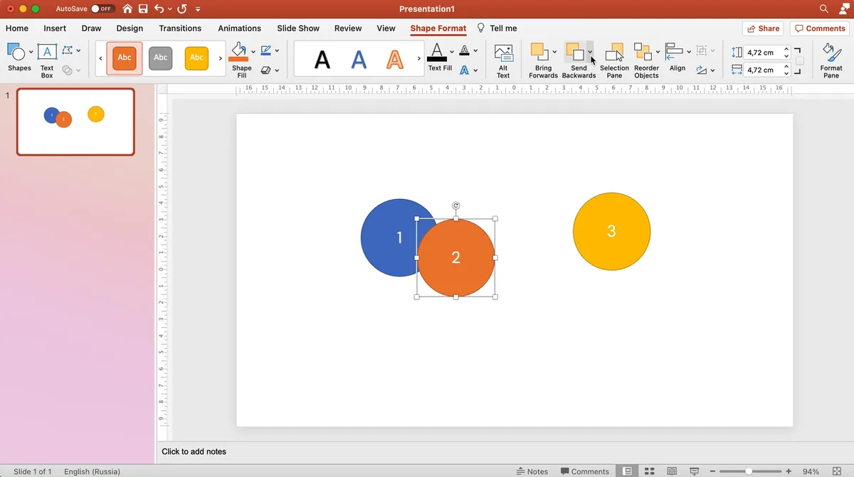Click the Text Outline icon

click(x=464, y=50)
